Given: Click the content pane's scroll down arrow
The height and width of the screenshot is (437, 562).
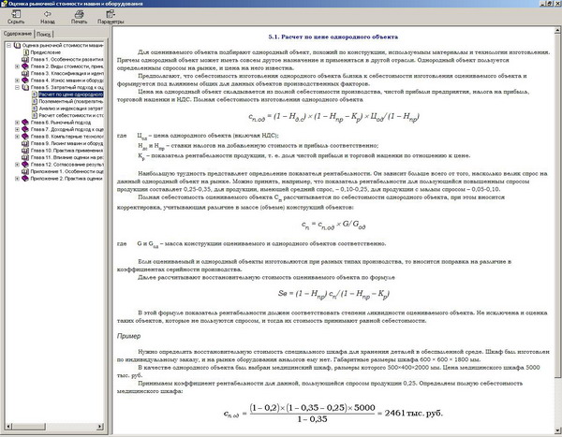Looking at the screenshot, I should (557, 430).
